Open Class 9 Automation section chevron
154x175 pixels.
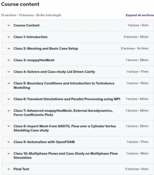click(9, 142)
